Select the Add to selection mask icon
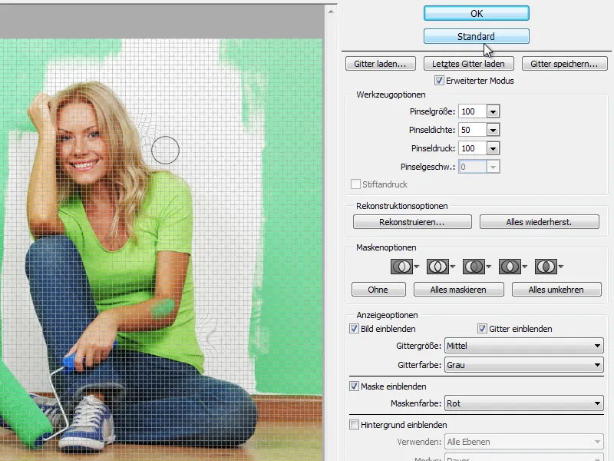The image size is (614, 461). click(437, 267)
